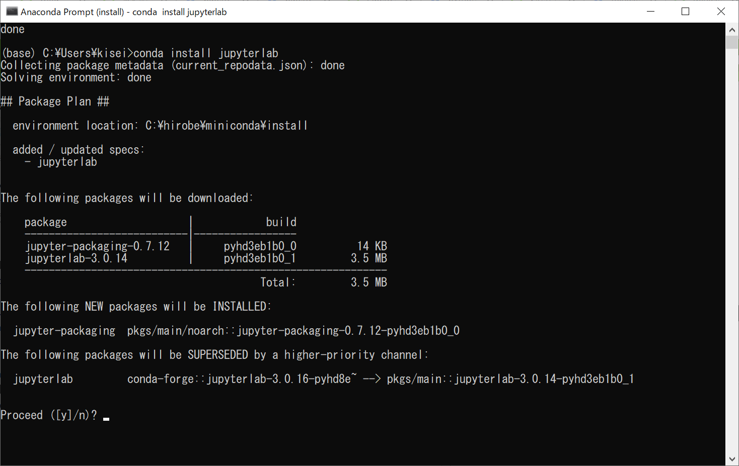
Task: Click the jupyter-packaging-0.7.12 package name
Action: [x=98, y=246]
